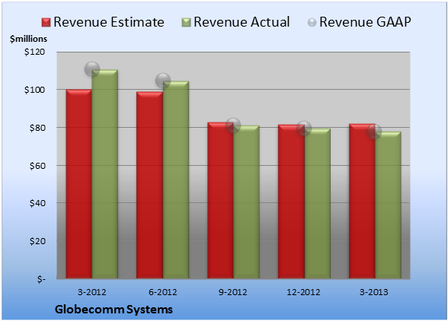Viewport: 448px width, 321px height.
Task: Click the '$-' zero axis value
Action: [41, 279]
